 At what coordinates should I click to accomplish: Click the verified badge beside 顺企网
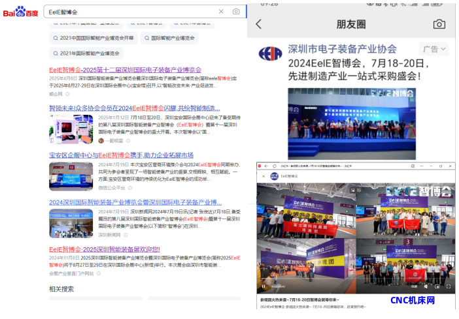pos(67,94)
